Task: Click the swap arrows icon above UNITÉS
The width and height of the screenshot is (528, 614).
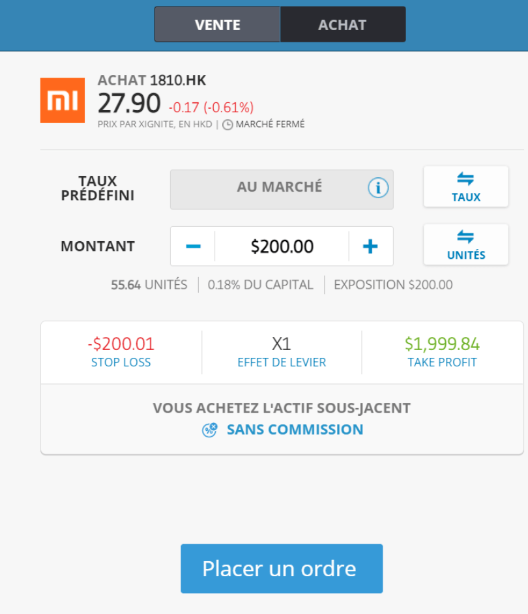Action: click(x=465, y=237)
